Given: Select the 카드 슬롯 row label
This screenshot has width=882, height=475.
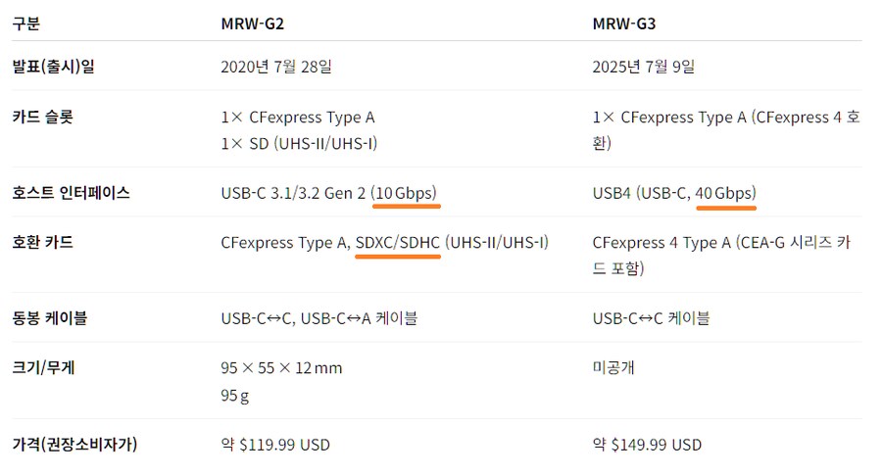Looking at the screenshot, I should [x=41, y=118].
